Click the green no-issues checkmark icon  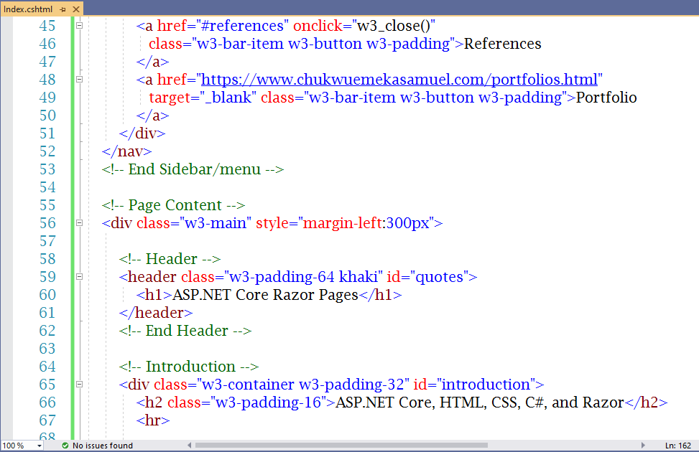coord(65,446)
